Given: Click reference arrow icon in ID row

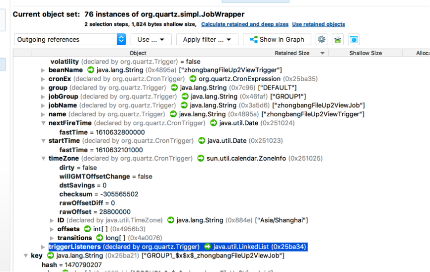Looking at the screenshot, I should 171,220.
